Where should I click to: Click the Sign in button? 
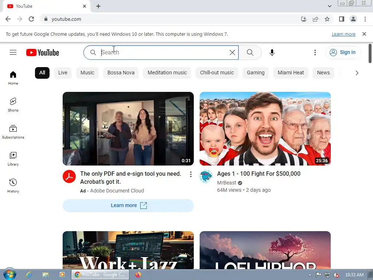[x=343, y=52]
